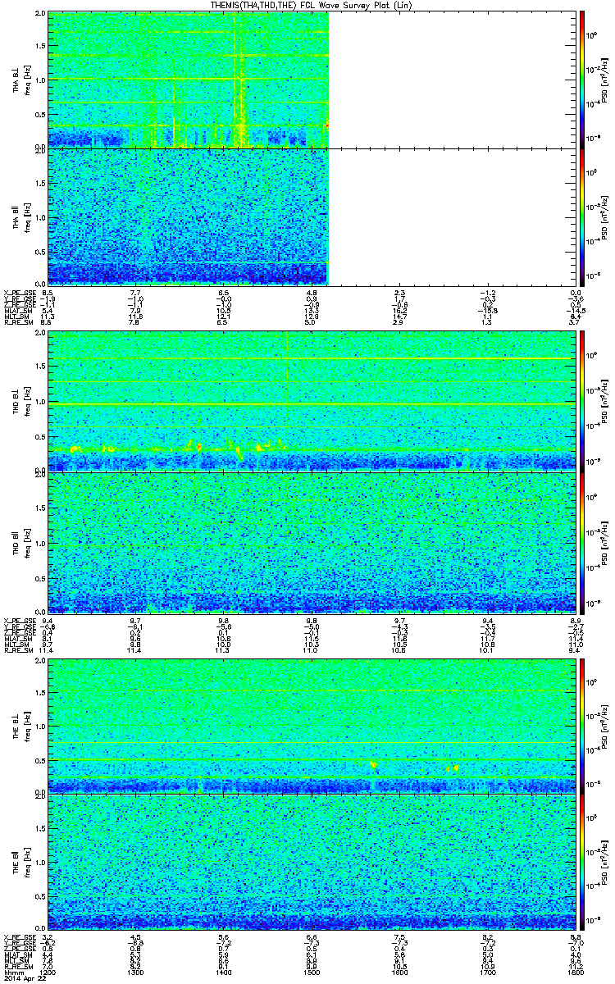The width and height of the screenshot is (615, 984).
Task: Click the PSD color bar beside THE BII
Action: click(583, 861)
